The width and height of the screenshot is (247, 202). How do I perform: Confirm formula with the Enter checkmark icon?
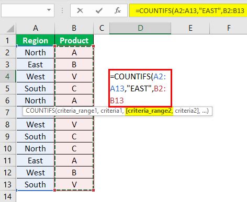pyautogui.click(x=99, y=10)
